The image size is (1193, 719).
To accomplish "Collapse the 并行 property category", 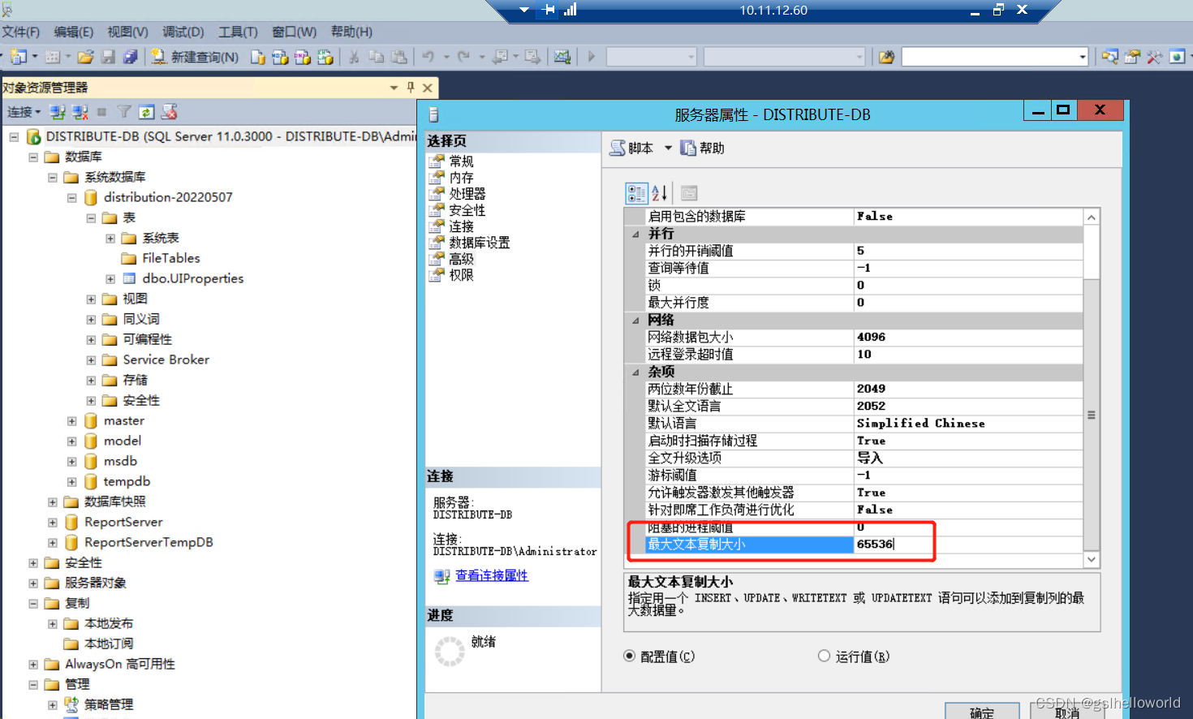I will click(635, 234).
